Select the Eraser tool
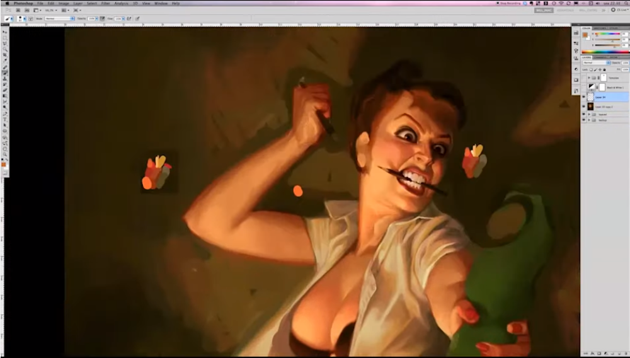 [x=5, y=90]
